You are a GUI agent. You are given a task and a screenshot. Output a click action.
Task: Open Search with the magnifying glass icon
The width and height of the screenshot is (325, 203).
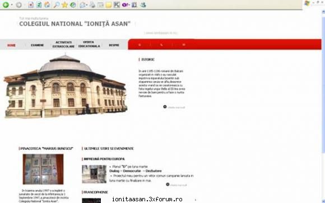[56, 5]
